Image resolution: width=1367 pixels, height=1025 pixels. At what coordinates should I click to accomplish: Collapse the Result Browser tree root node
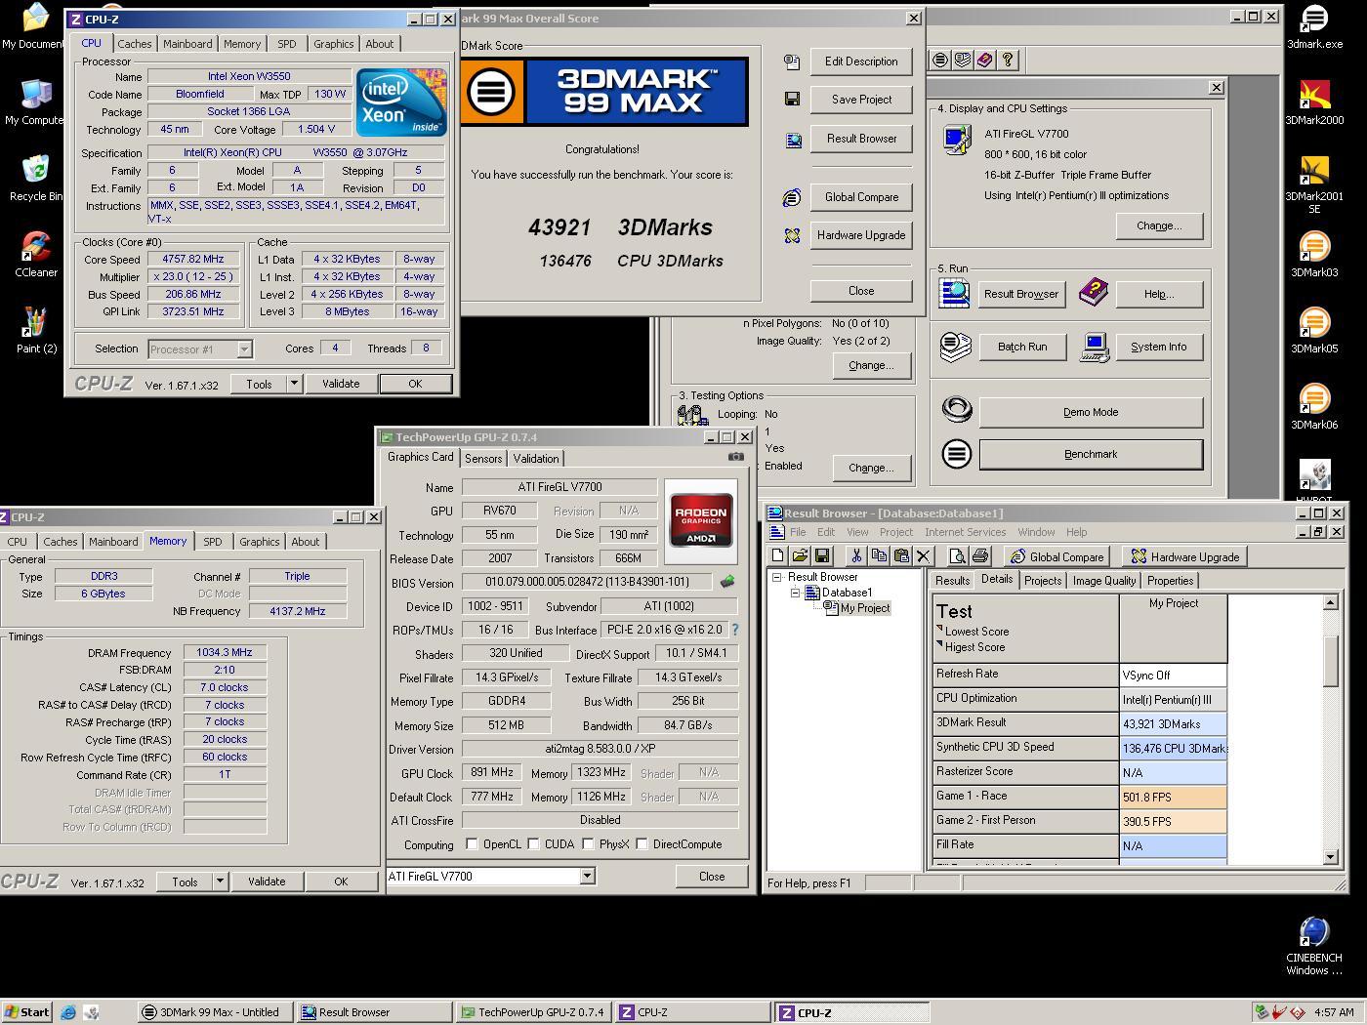tap(777, 577)
